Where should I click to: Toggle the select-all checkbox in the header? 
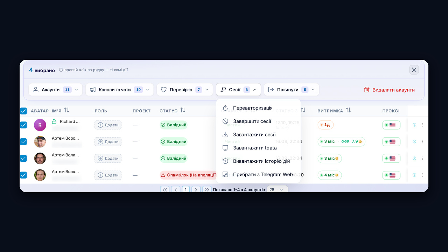pyautogui.click(x=23, y=111)
